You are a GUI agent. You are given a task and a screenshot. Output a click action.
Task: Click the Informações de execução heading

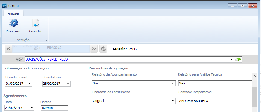pos(26,68)
